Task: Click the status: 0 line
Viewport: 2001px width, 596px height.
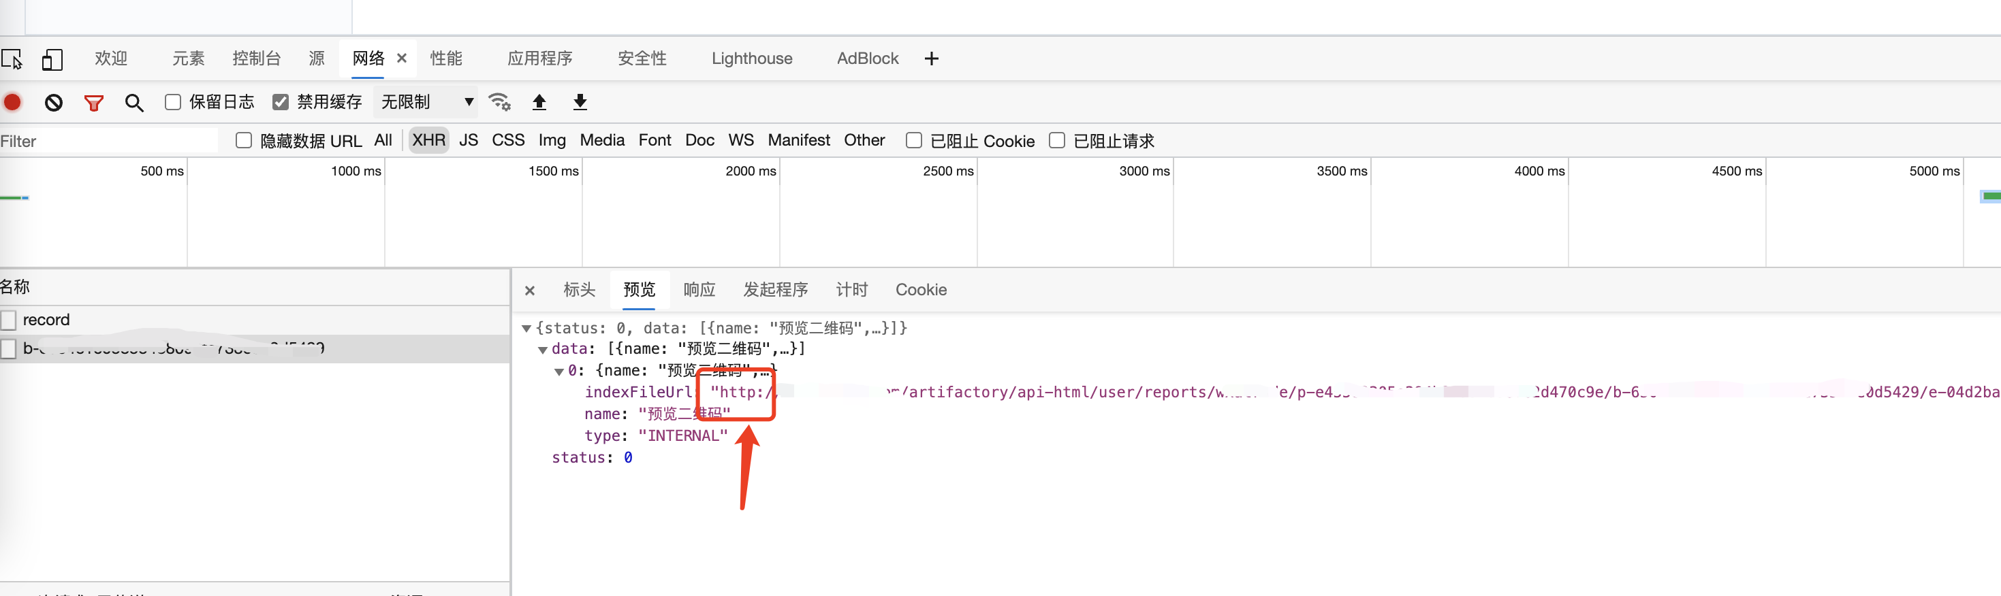Action: pyautogui.click(x=592, y=458)
